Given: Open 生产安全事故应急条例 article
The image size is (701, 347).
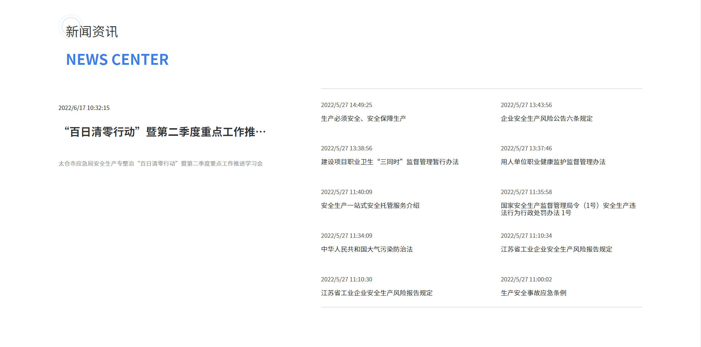Looking at the screenshot, I should pyautogui.click(x=533, y=293).
